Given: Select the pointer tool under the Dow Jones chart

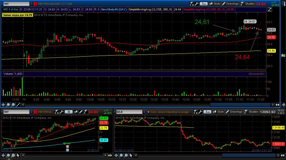Looking at the screenshot, I should 131,155.
